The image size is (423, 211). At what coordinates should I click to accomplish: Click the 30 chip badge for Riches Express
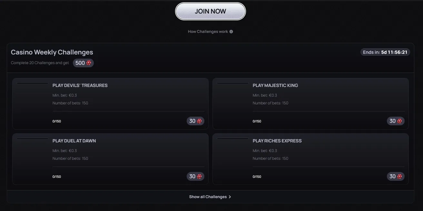(x=396, y=176)
